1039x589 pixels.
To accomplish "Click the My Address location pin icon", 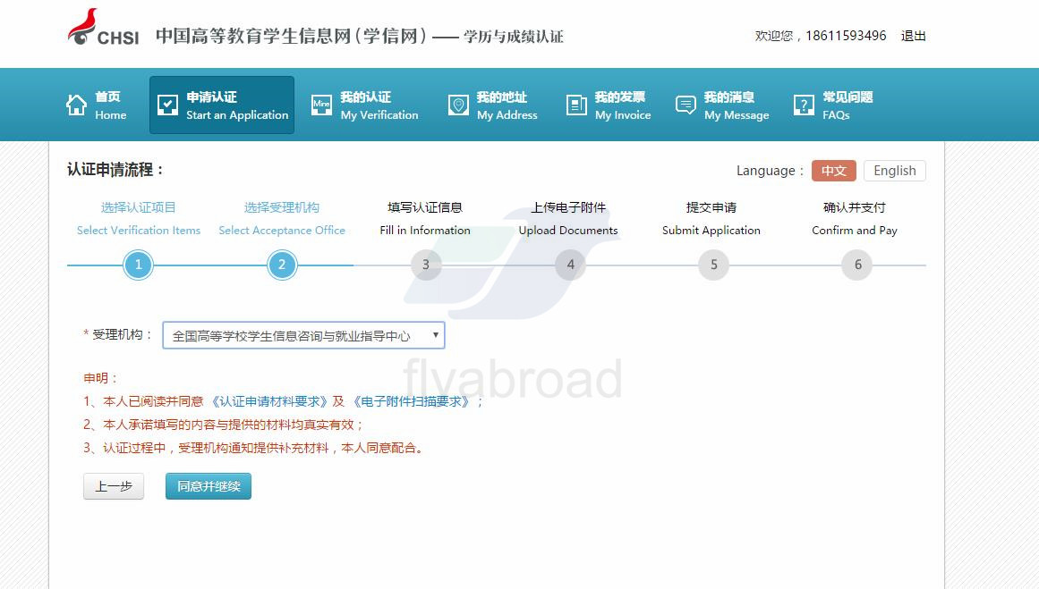I will click(x=458, y=105).
